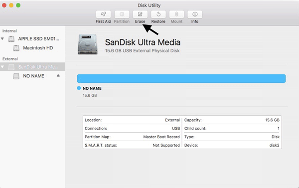Select SanDisk Ultra Me... in sidebar
The height and width of the screenshot is (188, 299).
point(32,67)
